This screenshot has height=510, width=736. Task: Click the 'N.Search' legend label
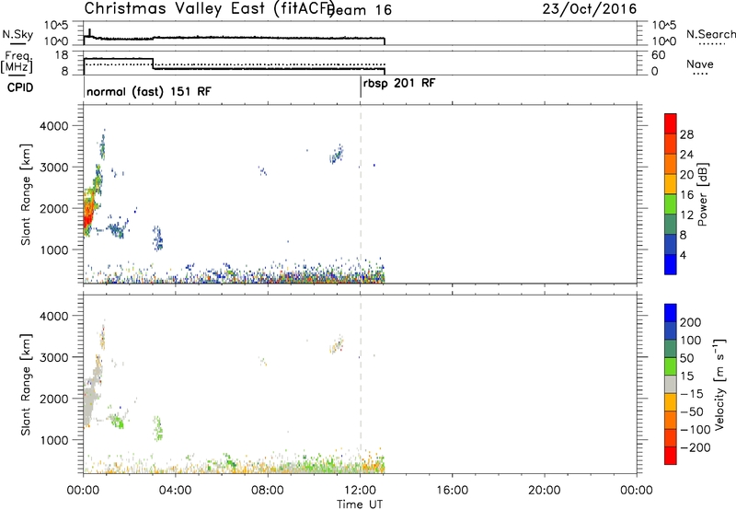(x=710, y=34)
